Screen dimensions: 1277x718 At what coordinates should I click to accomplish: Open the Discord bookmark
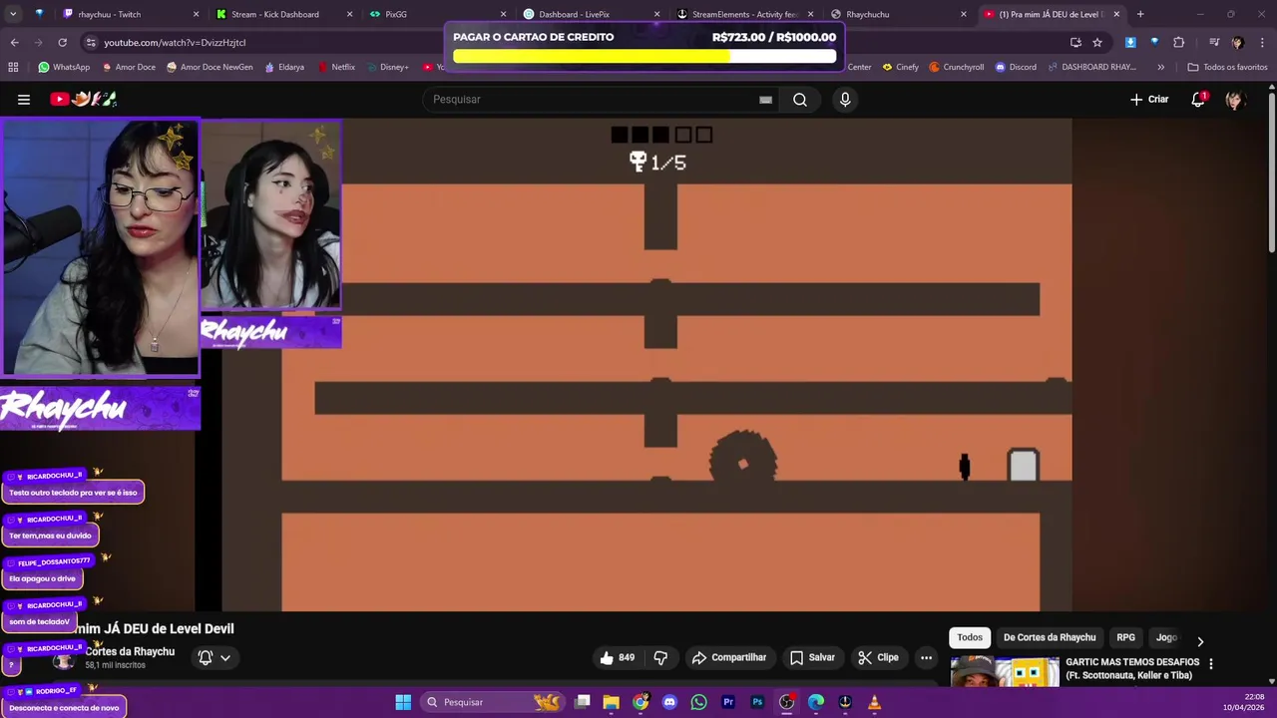1016,67
